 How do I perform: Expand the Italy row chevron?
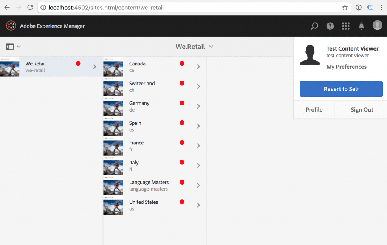(198, 166)
